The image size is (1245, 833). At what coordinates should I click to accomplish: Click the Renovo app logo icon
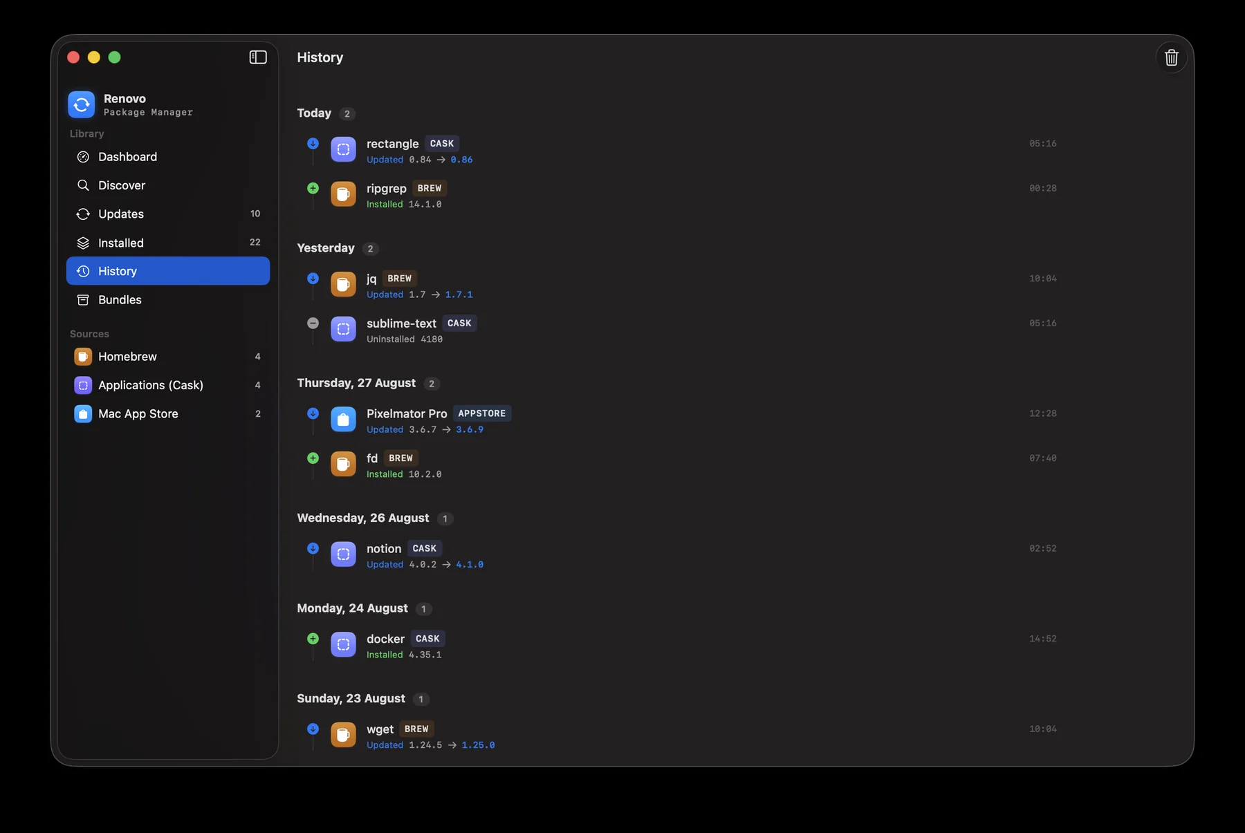point(82,104)
